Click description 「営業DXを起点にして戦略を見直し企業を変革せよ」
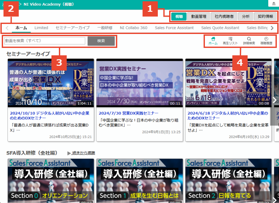The height and width of the screenshot is (203, 279). pyautogui.click(x=228, y=128)
